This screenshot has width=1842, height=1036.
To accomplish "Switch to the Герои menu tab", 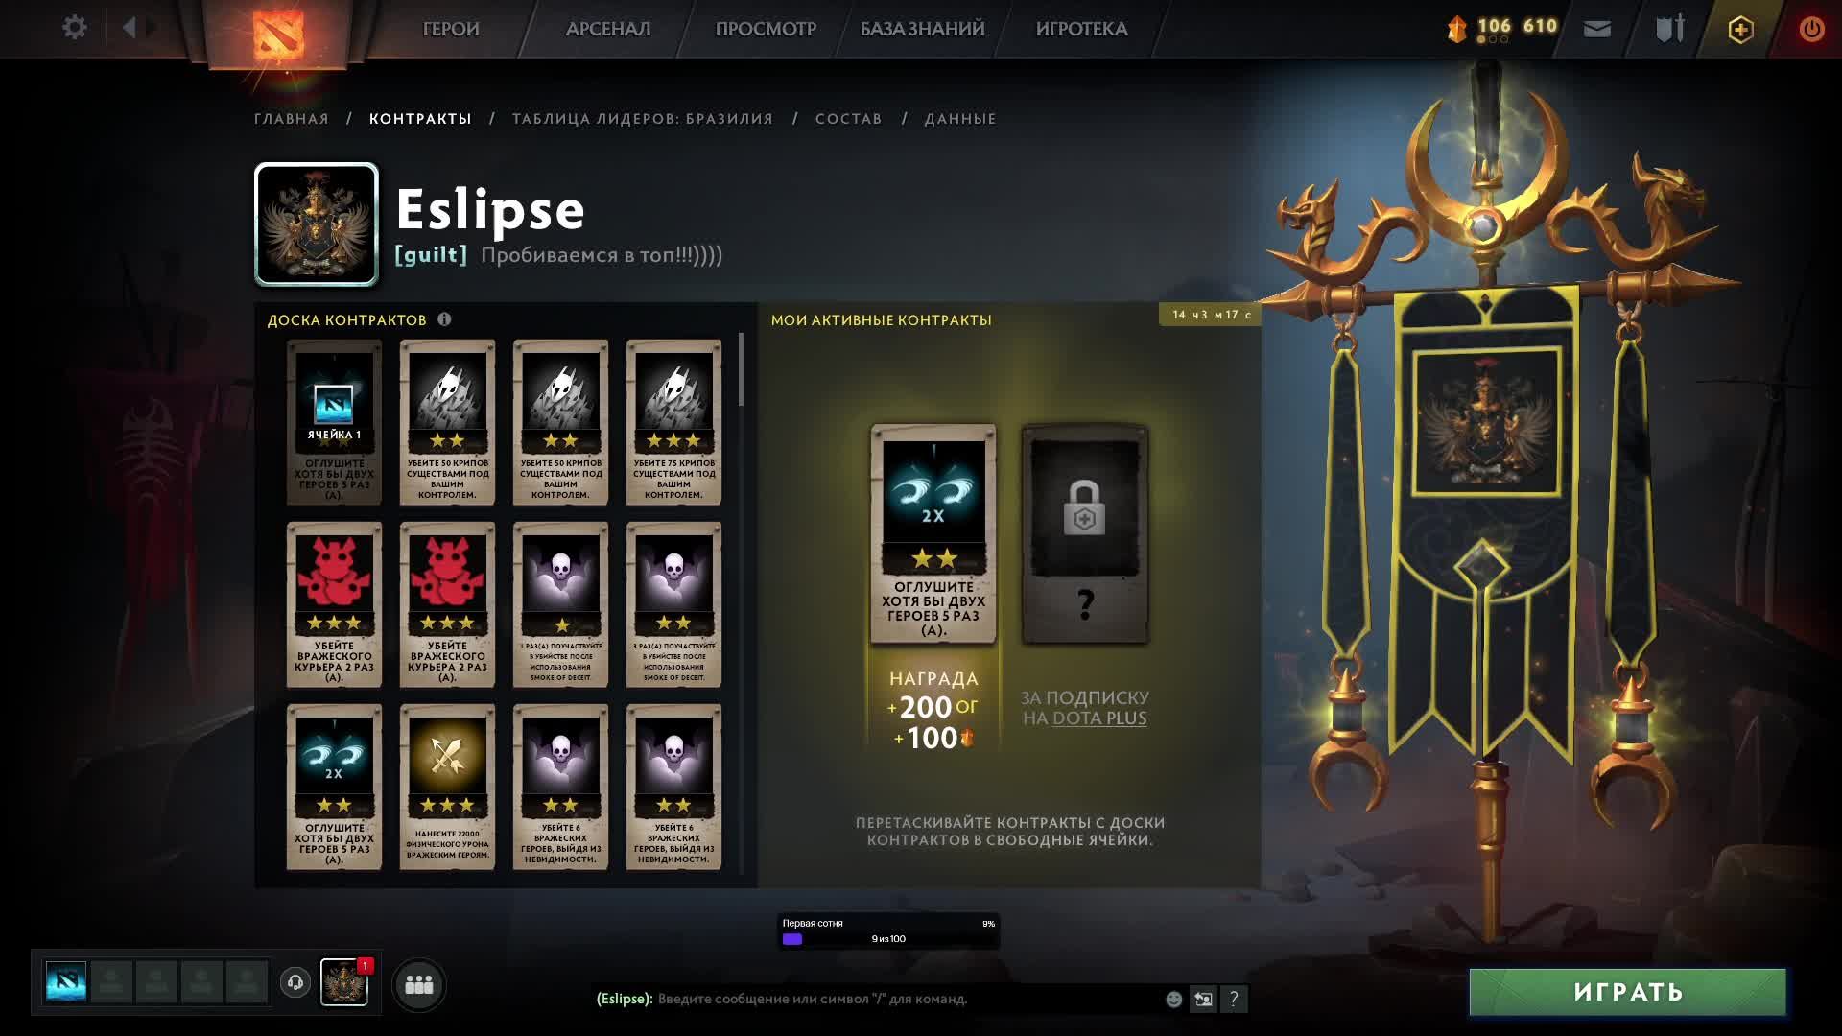I will [x=451, y=29].
